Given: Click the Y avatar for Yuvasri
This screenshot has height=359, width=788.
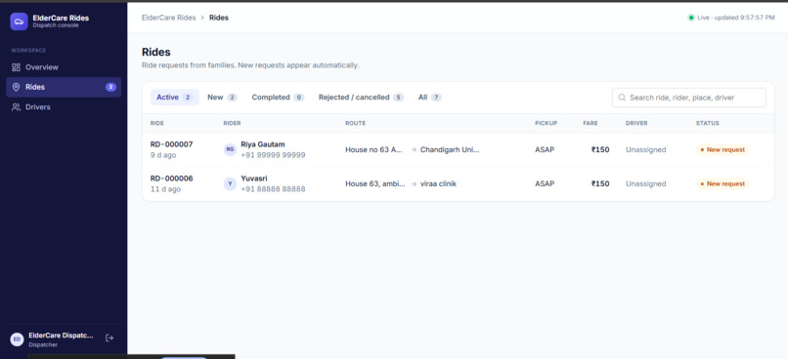Looking at the screenshot, I should 230,183.
